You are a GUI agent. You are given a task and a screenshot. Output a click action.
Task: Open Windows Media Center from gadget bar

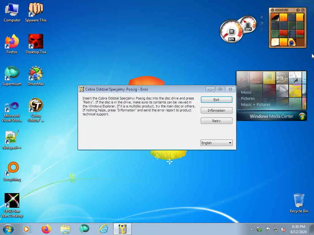(x=271, y=116)
